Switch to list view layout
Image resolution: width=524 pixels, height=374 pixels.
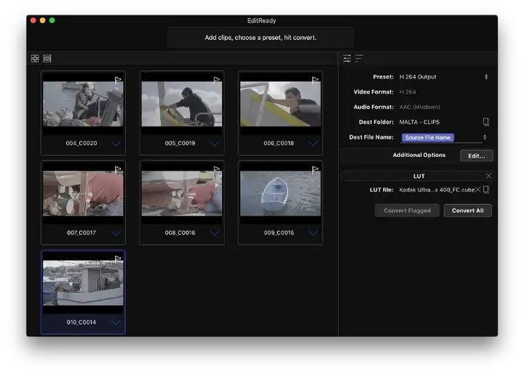47,58
